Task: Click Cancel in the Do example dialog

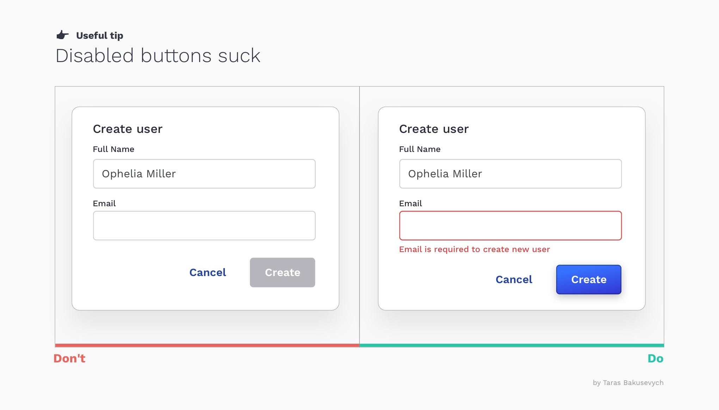Action: click(514, 279)
